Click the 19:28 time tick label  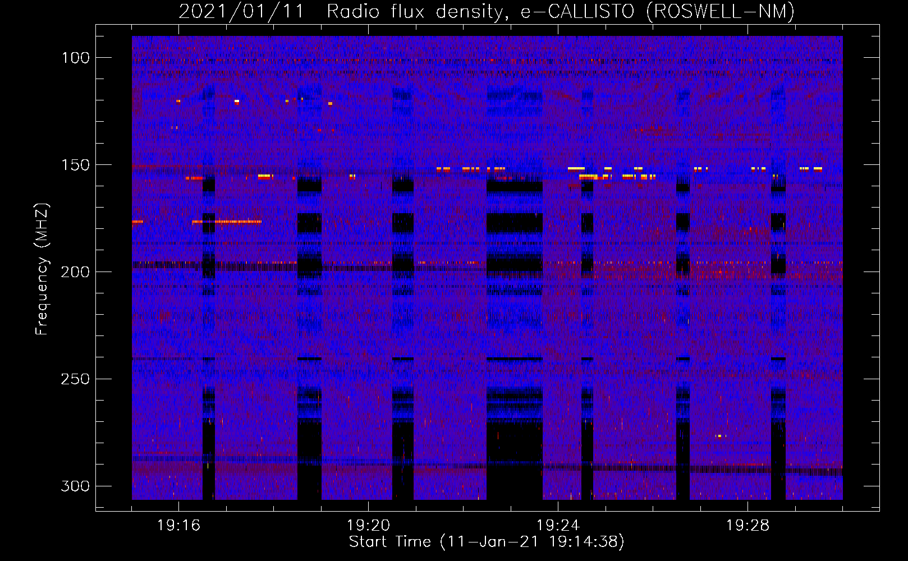[x=748, y=526]
